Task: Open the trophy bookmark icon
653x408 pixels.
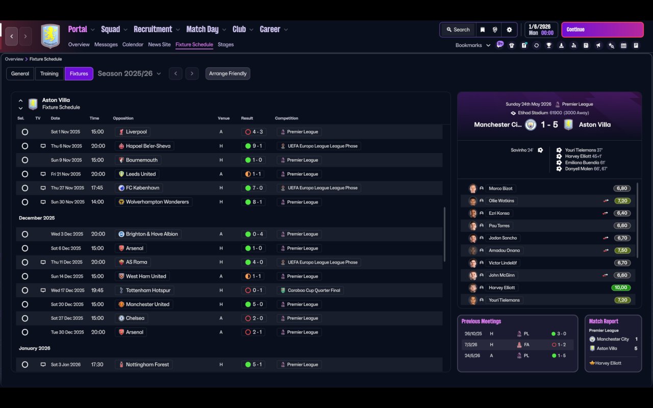Action: (549, 45)
